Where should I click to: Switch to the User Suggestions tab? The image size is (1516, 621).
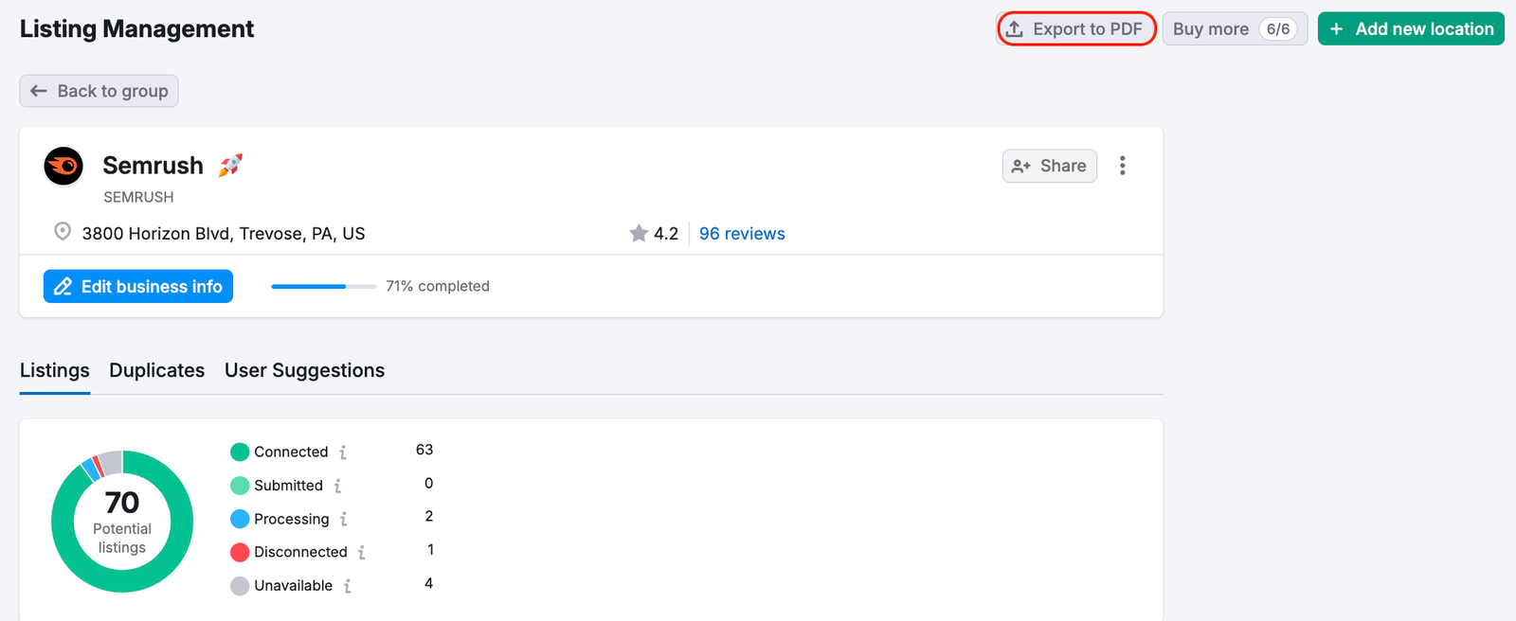pos(304,370)
